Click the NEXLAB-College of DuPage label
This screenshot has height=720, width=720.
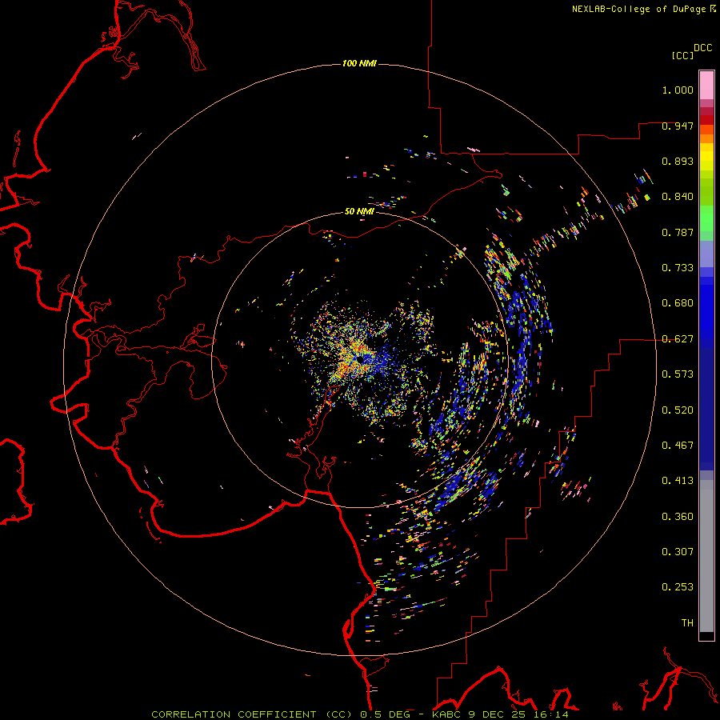coord(639,9)
